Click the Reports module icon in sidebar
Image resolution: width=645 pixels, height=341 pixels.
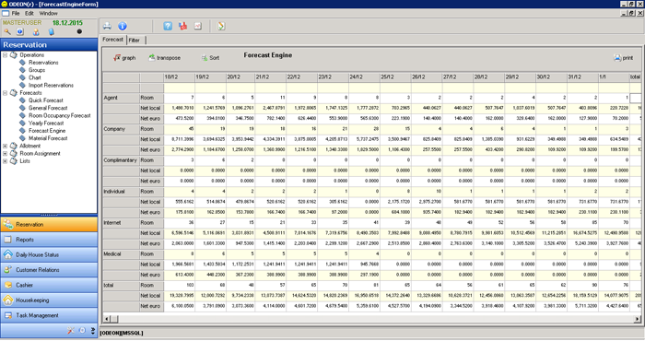(7, 240)
